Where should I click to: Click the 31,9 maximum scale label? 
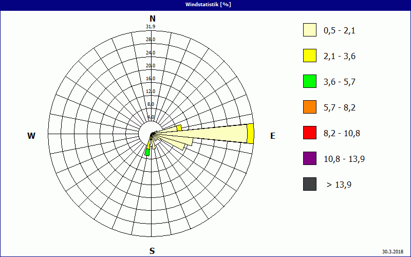pyautogui.click(x=151, y=27)
